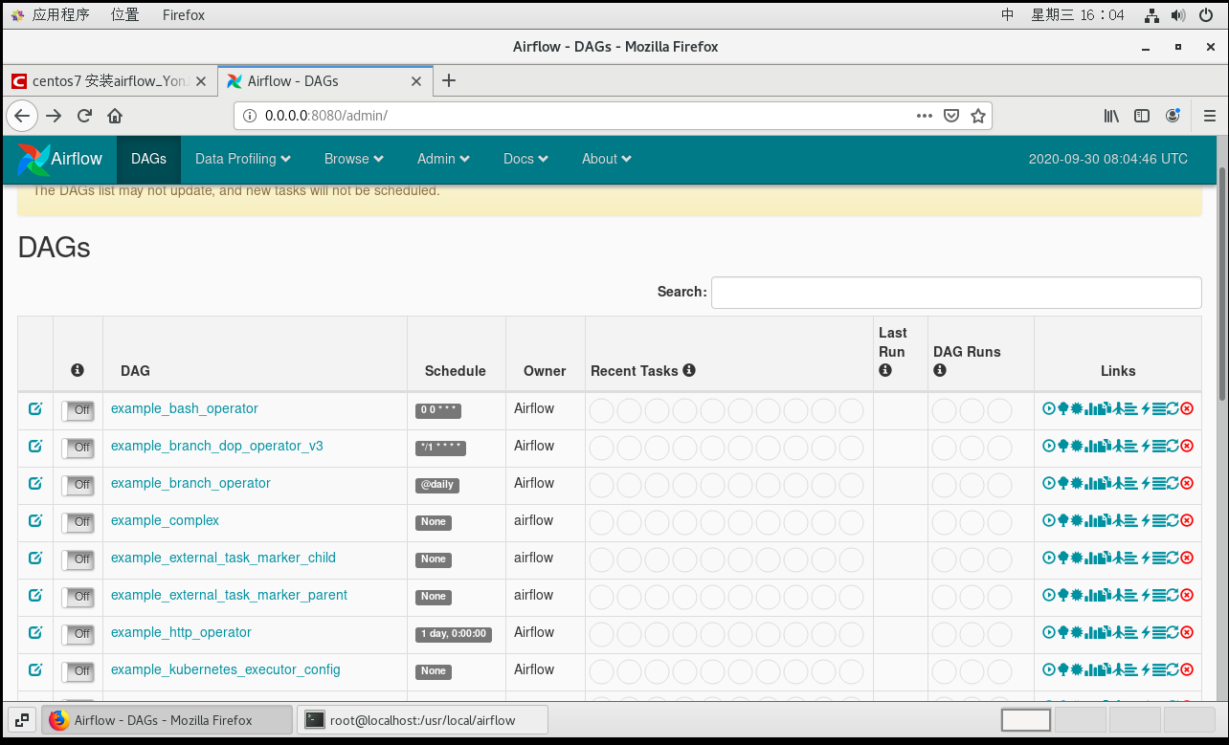
Task: Open Code View for example_kubernetes_executor_config
Action: 1146,669
